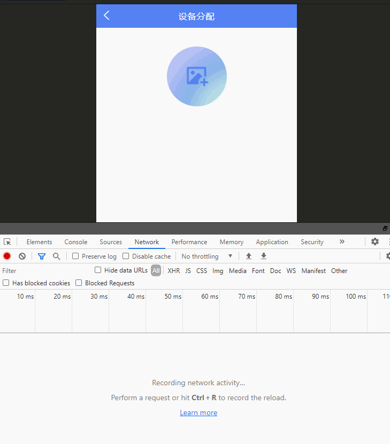Check Blocked Requests
This screenshot has height=444, width=390.
[79, 283]
